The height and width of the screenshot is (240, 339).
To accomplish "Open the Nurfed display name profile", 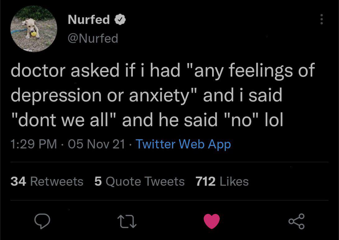I will [x=89, y=20].
